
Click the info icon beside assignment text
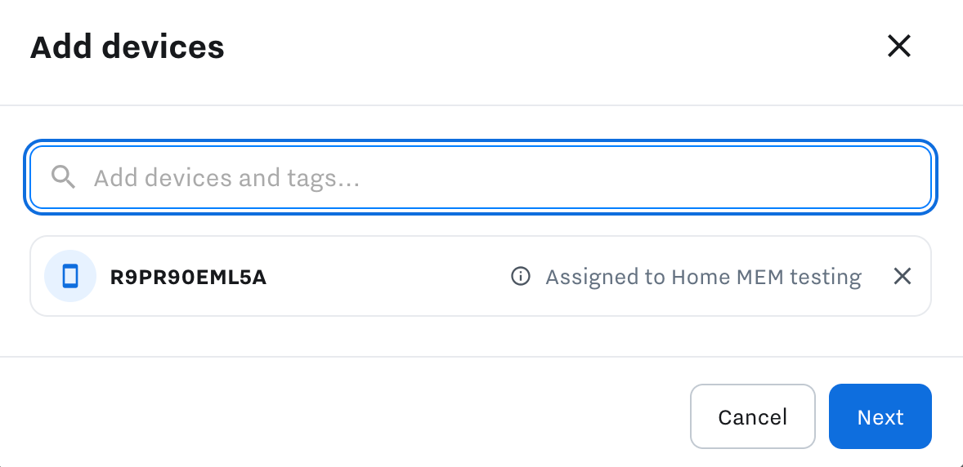(x=520, y=277)
